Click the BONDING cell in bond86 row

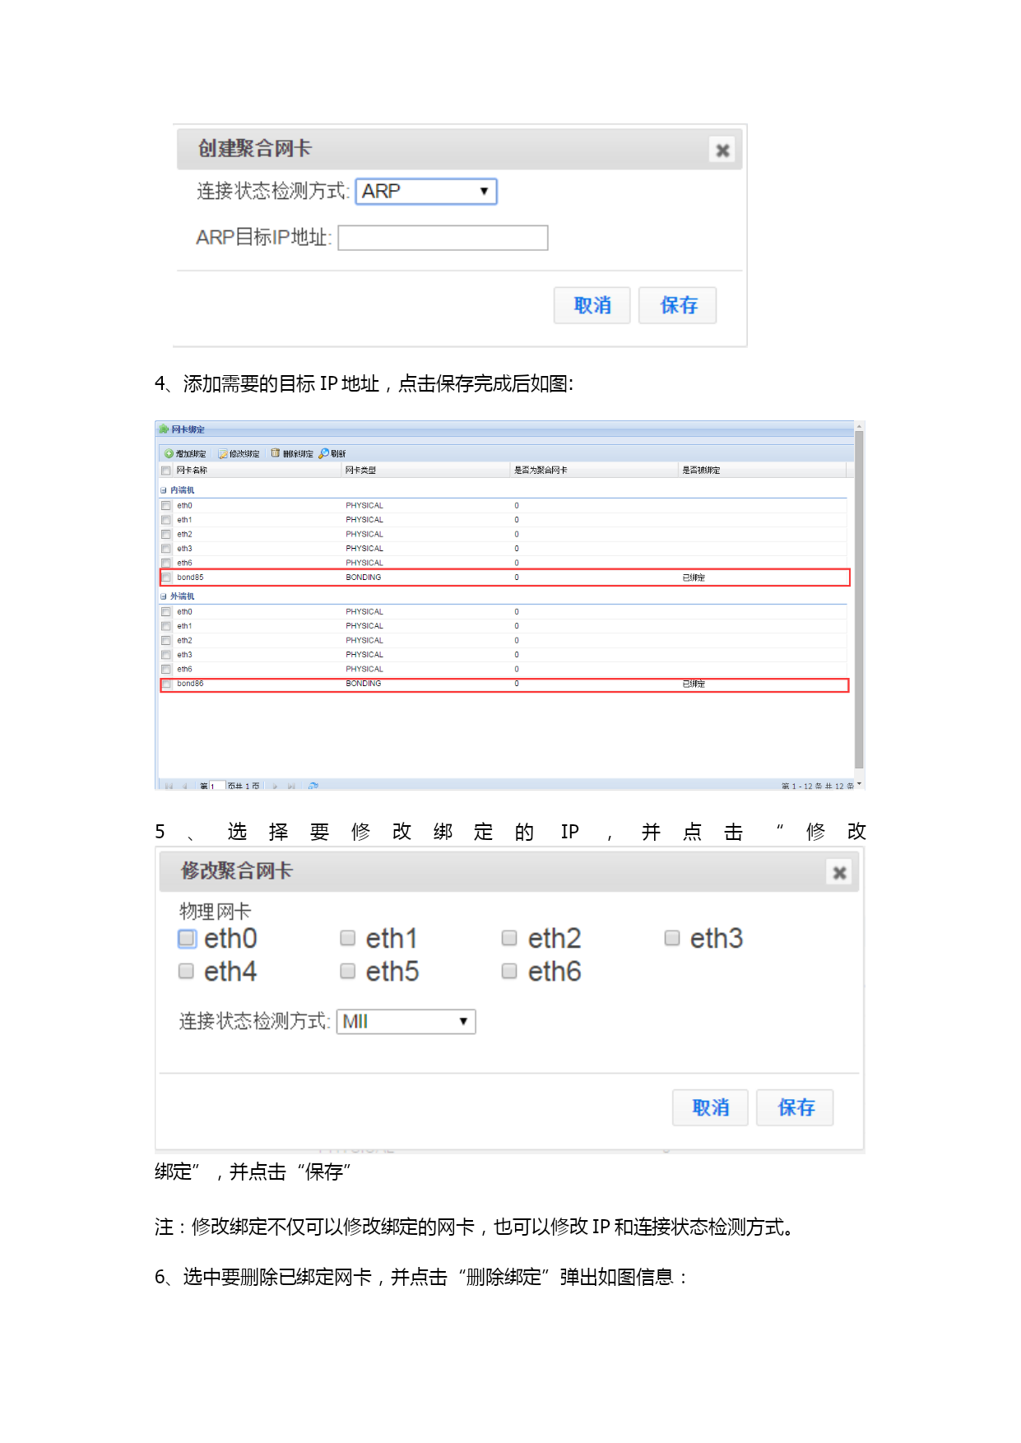click(363, 684)
